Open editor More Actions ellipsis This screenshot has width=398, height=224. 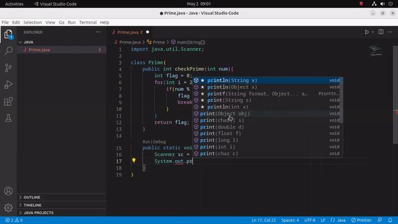390,32
